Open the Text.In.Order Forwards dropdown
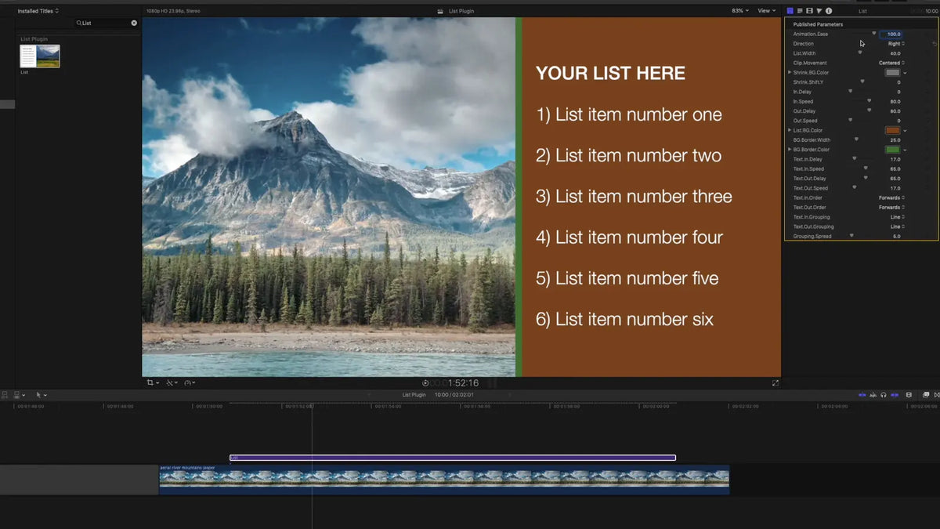The image size is (940, 529). point(891,197)
